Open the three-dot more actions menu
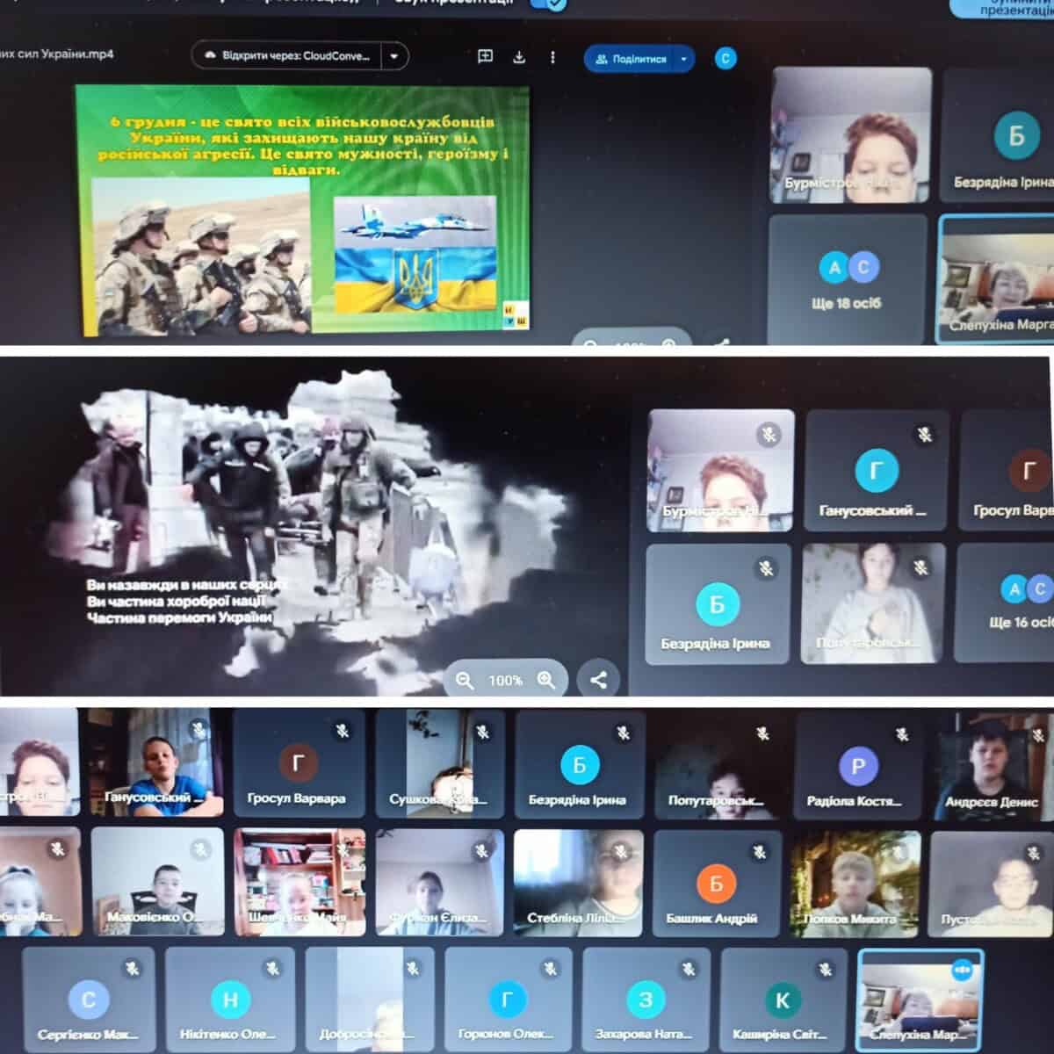1054x1054 pixels. point(552,58)
